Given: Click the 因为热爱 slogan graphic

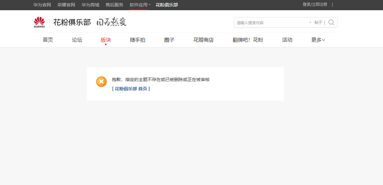Looking at the screenshot, I should 111,22.
